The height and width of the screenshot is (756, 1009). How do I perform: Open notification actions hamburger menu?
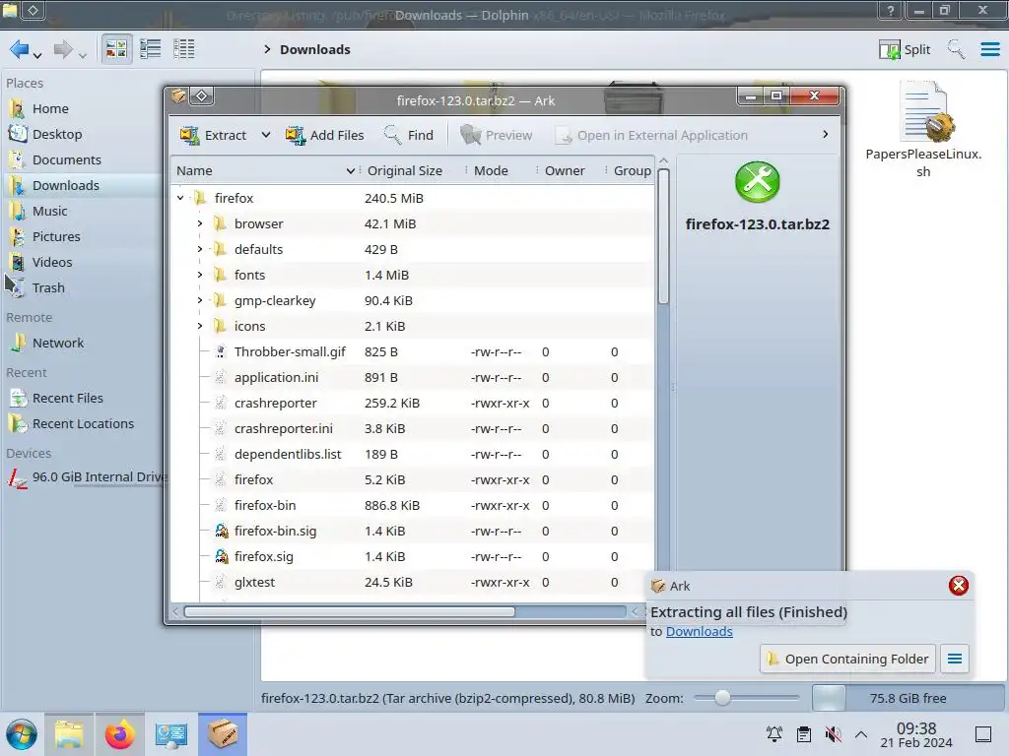coord(954,659)
